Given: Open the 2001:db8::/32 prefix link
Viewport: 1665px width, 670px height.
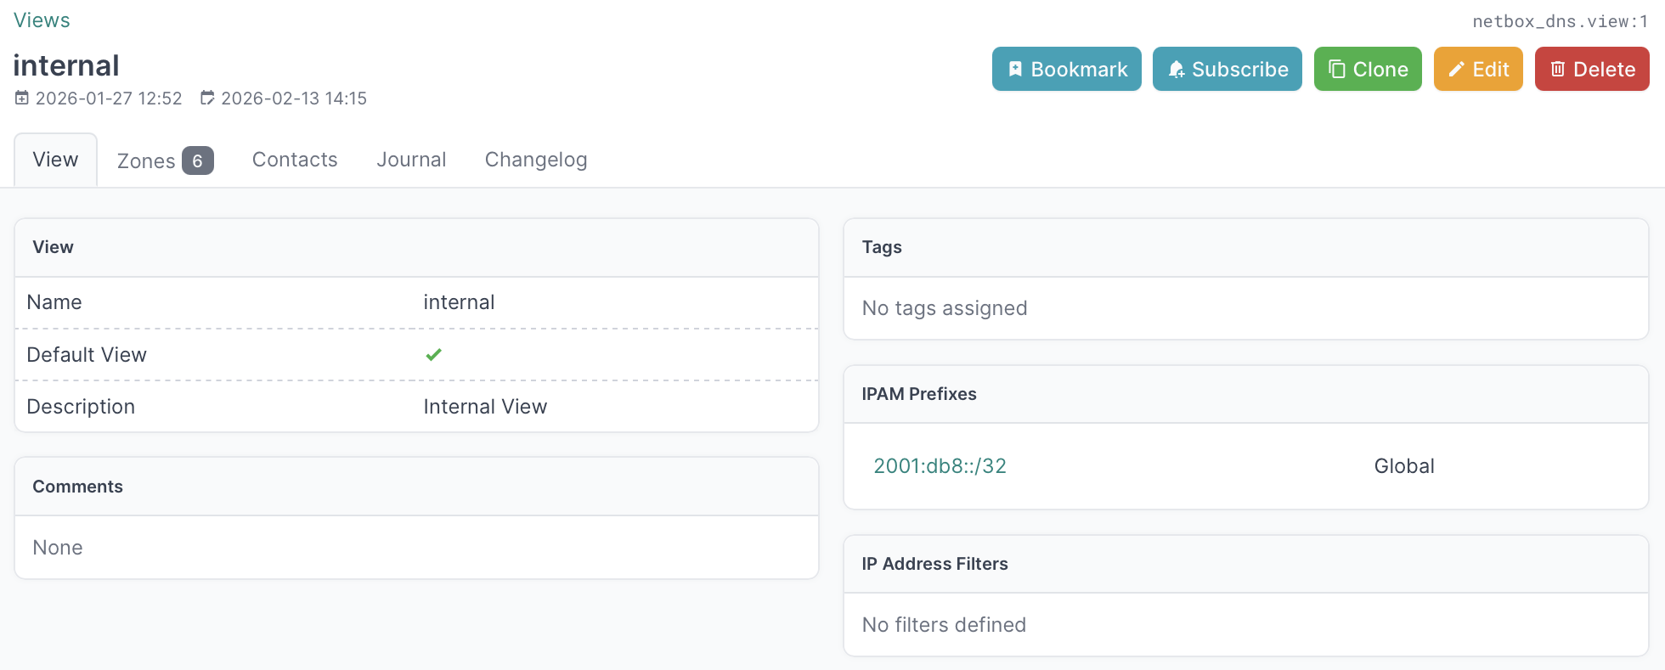Looking at the screenshot, I should pos(940,466).
